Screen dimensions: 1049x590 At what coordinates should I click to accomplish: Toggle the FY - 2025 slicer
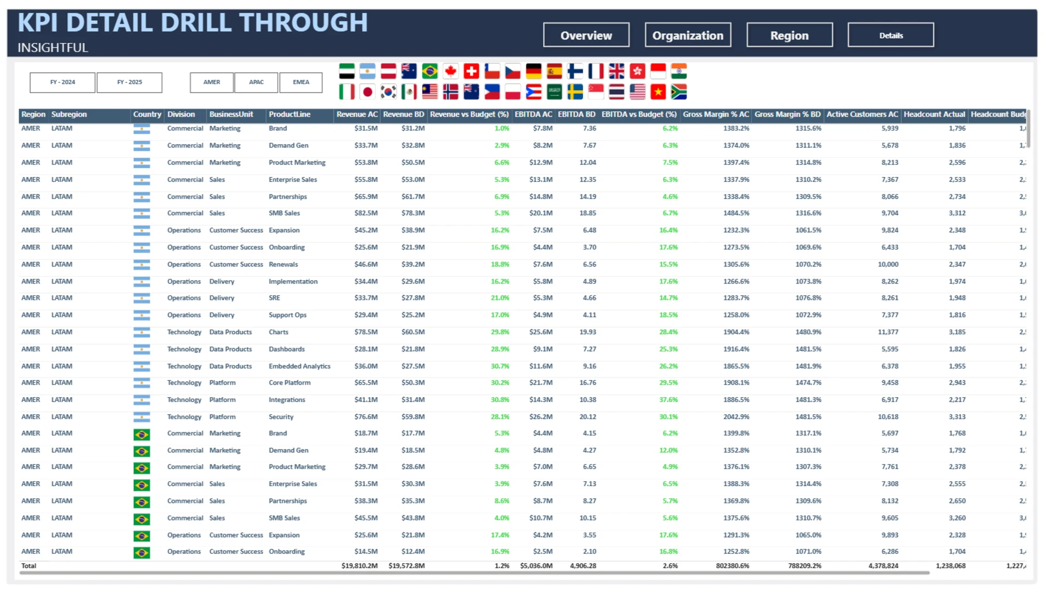(x=129, y=82)
